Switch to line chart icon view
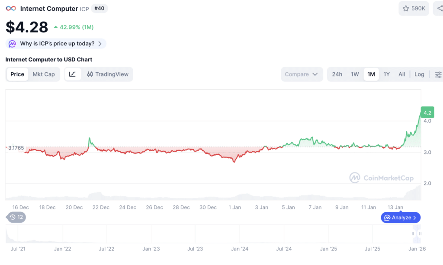This screenshot has height=265, width=443. pos(73,74)
